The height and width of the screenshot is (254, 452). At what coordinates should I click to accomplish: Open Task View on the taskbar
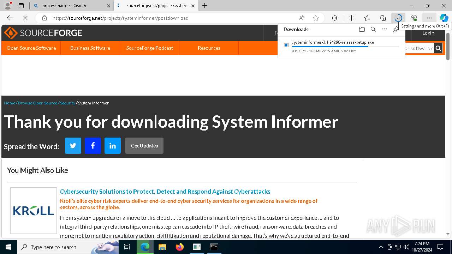point(127,247)
